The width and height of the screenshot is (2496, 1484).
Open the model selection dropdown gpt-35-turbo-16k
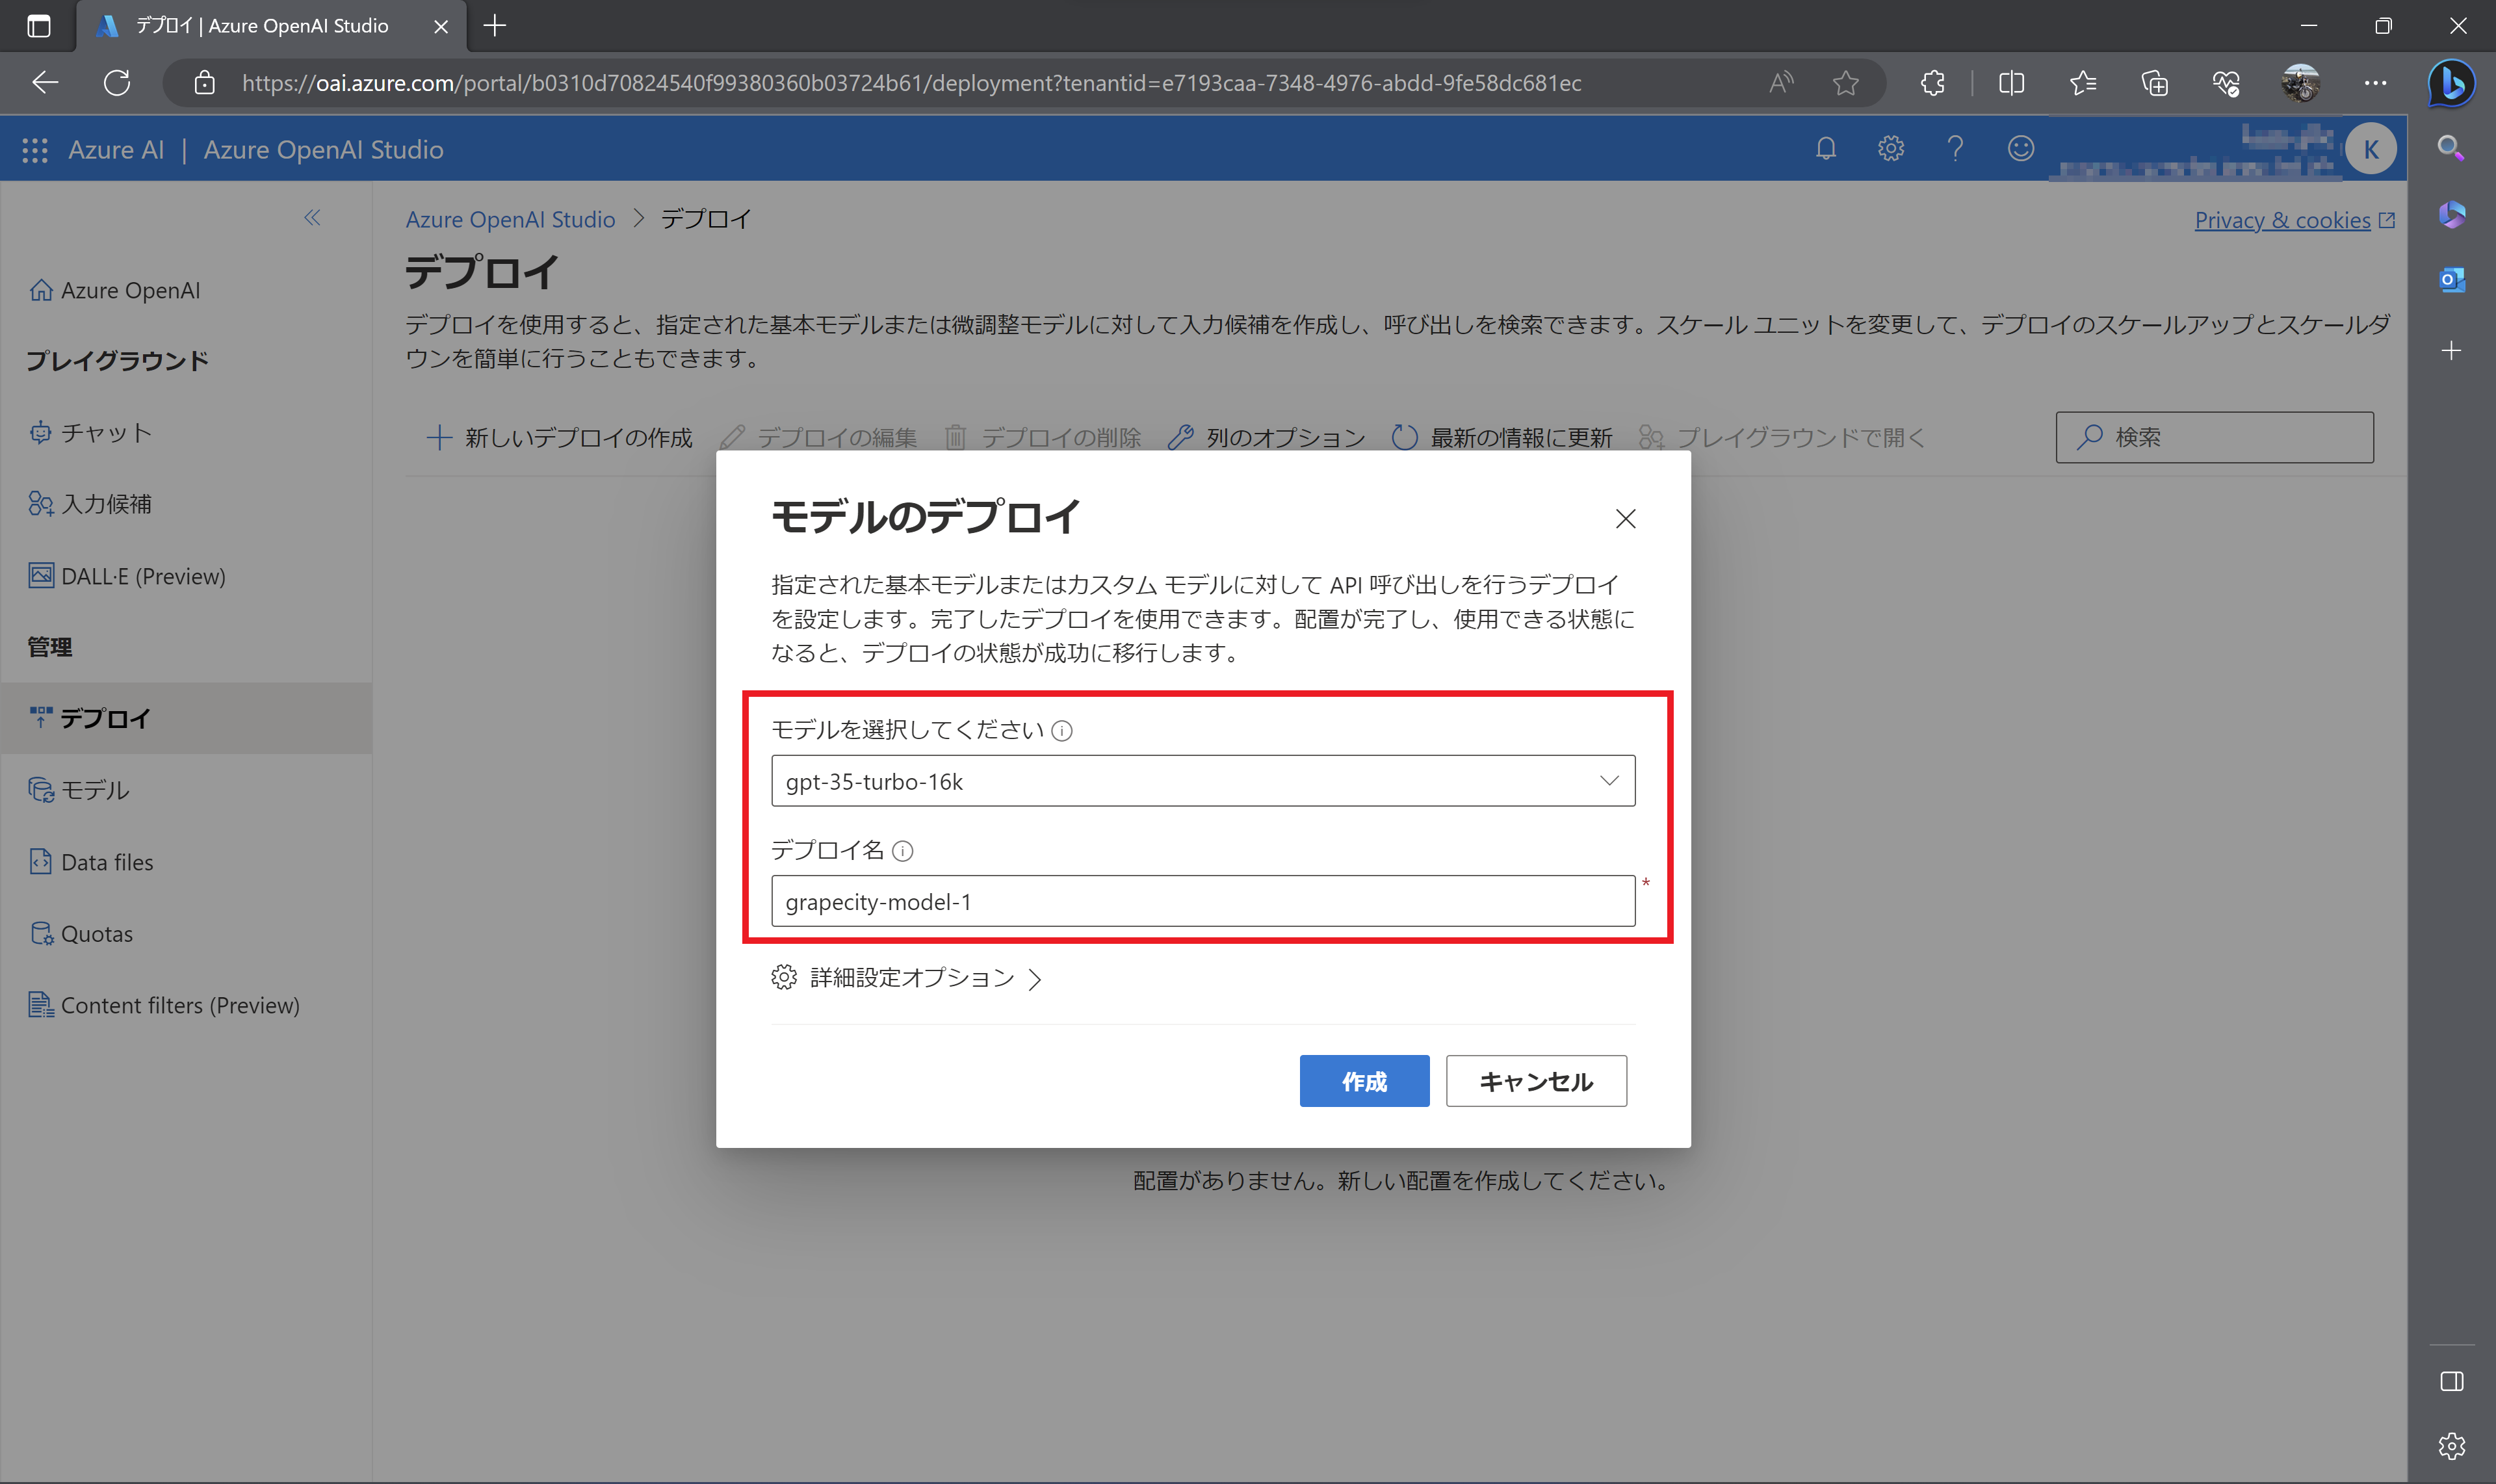coord(1203,781)
